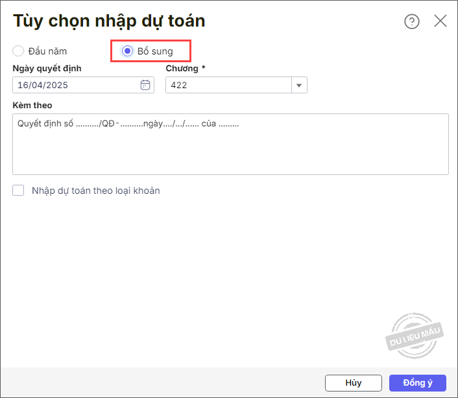This screenshot has width=458, height=398.
Task: Open the calendar picker for Ngày quyết định
Action: (x=145, y=85)
